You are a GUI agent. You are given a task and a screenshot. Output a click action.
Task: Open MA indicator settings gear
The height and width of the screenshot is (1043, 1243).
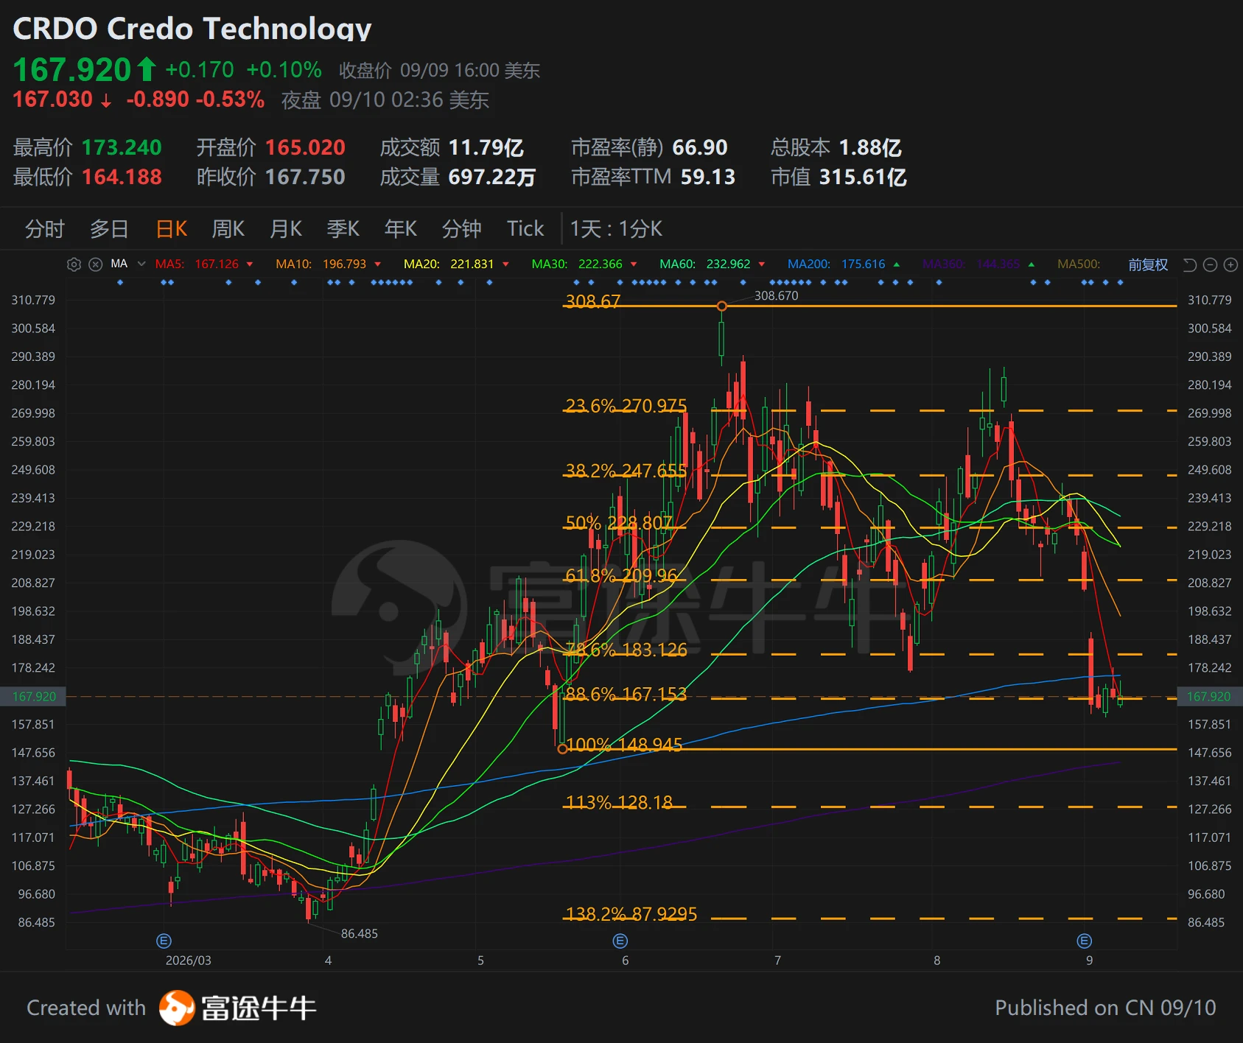pyautogui.click(x=74, y=264)
